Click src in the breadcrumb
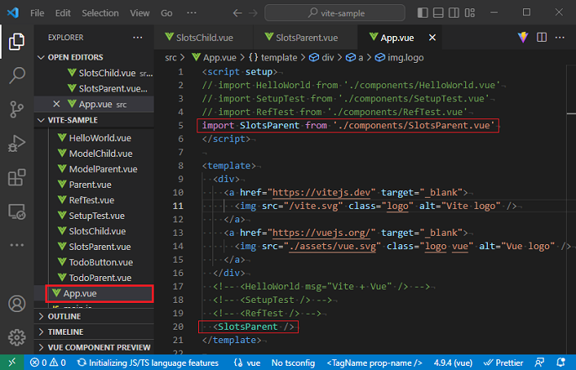Image resolution: width=576 pixels, height=370 pixels. pos(170,58)
